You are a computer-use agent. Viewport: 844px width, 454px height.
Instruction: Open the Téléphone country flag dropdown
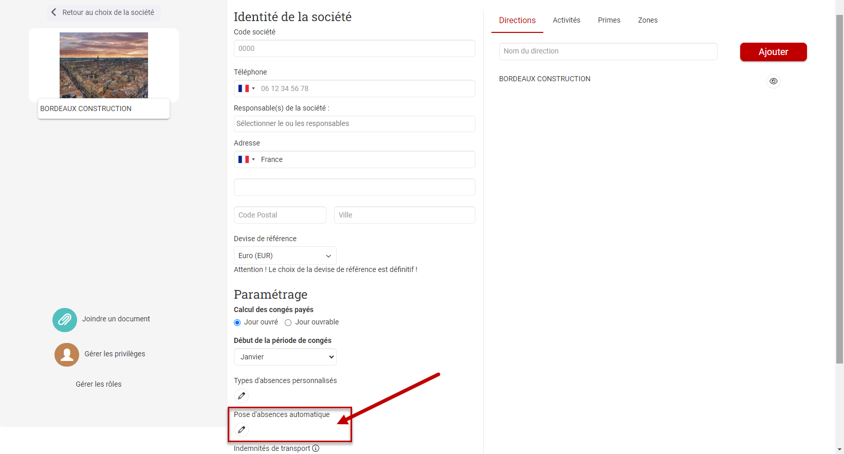[247, 88]
